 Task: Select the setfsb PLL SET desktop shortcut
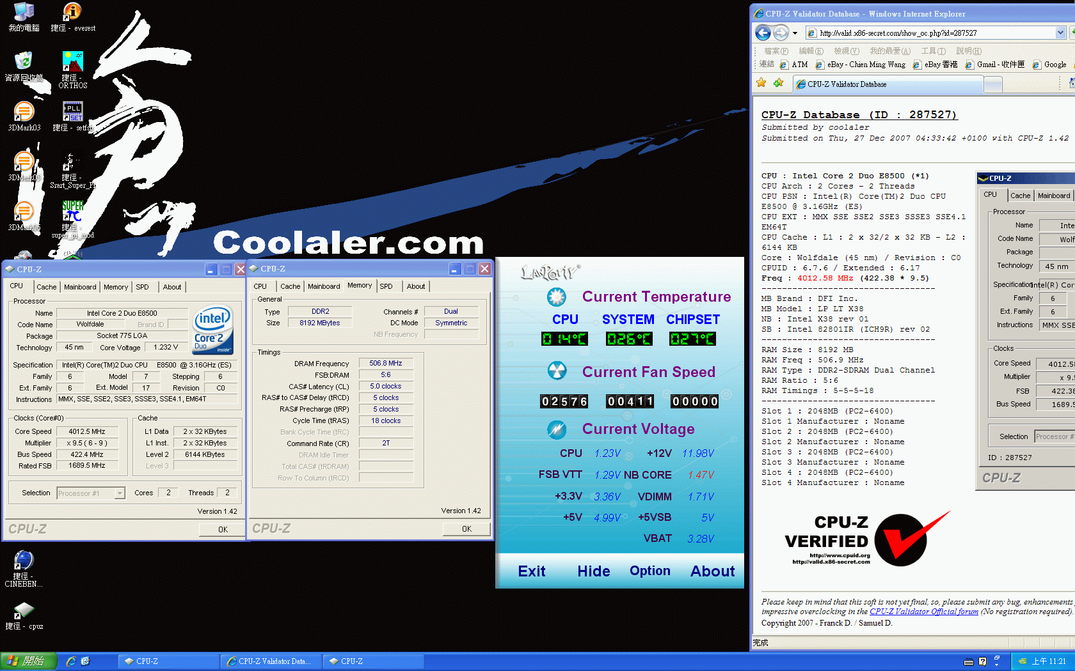pyautogui.click(x=73, y=116)
